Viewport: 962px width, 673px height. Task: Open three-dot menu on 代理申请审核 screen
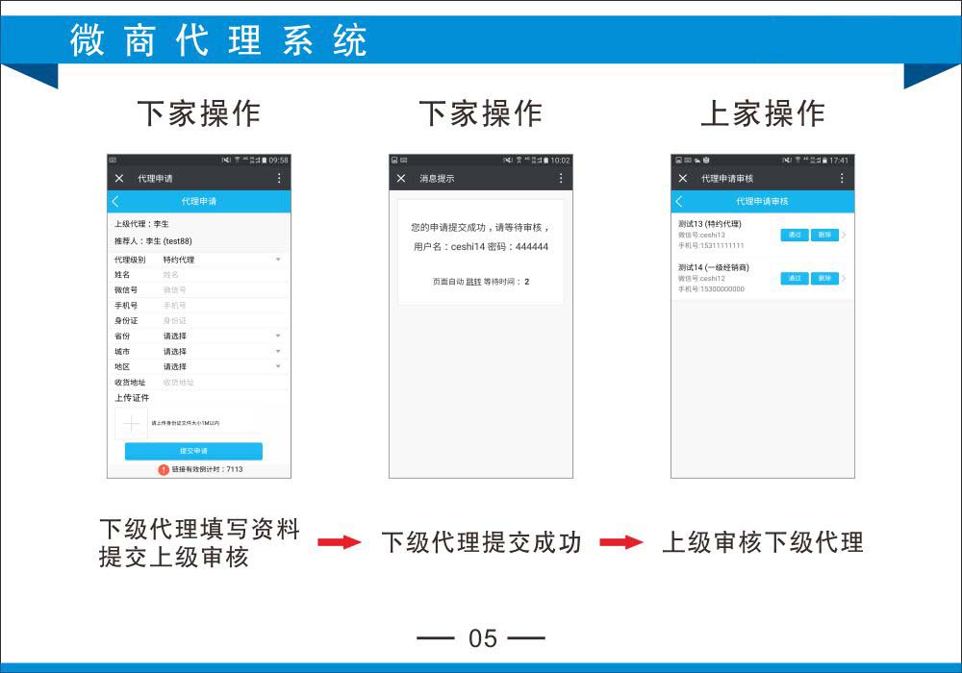(x=842, y=179)
